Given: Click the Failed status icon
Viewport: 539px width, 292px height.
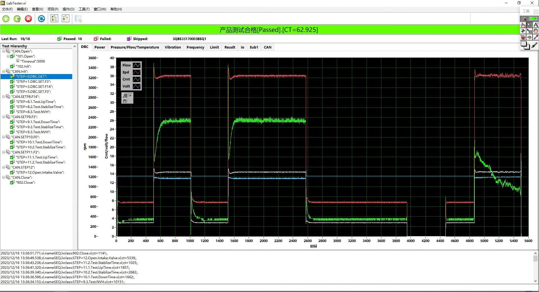Looking at the screenshot, I should pos(96,39).
